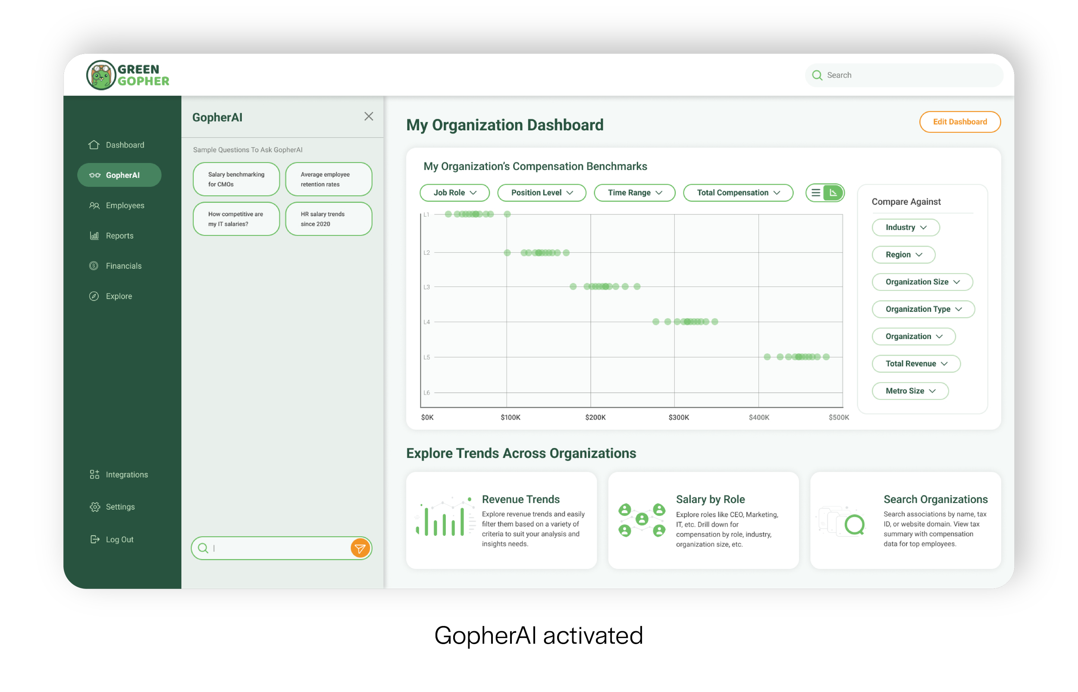This screenshot has width=1078, height=692.
Task: Select 'Salary benchmarking for CMOs' sample question
Action: pyautogui.click(x=236, y=179)
